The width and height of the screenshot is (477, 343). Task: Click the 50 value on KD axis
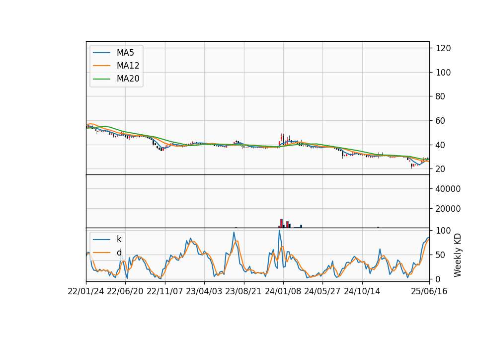click(x=441, y=255)
